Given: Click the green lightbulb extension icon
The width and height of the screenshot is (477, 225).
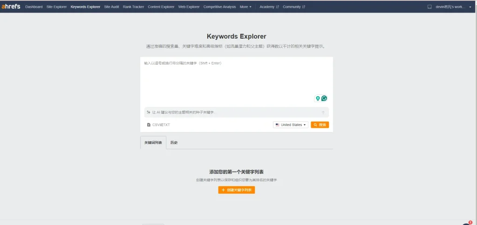Looking at the screenshot, I should coord(318,99).
